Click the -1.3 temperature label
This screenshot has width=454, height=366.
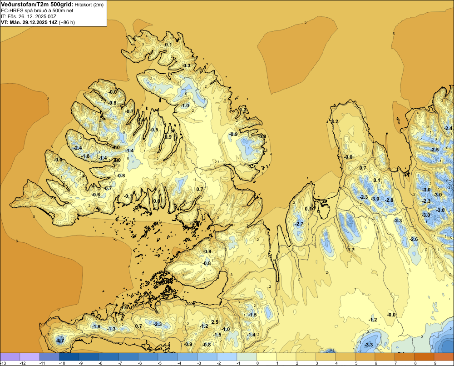(x=112, y=329)
